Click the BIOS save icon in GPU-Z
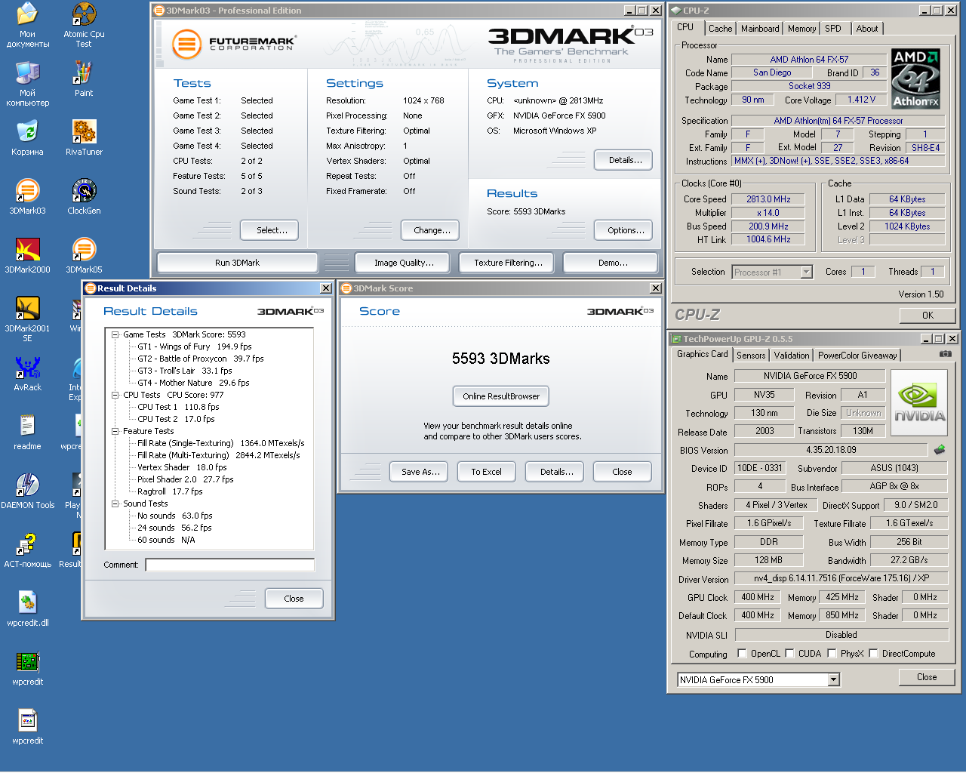 tap(940, 450)
